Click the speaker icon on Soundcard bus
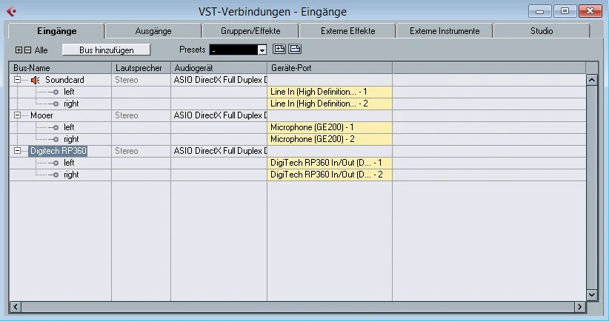The width and height of the screenshot is (609, 321). (x=36, y=80)
